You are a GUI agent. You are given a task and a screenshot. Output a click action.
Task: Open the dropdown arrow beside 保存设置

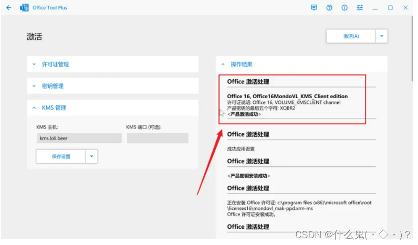[92, 156]
